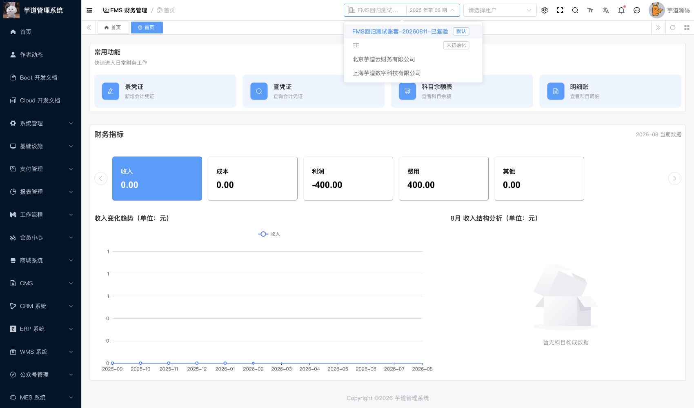
Task: Select 上海芋道数字科技有限公司 option
Action: pyautogui.click(x=413, y=73)
